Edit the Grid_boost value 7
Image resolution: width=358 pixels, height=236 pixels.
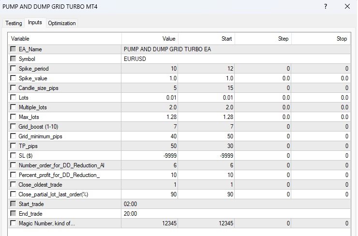[149, 126]
